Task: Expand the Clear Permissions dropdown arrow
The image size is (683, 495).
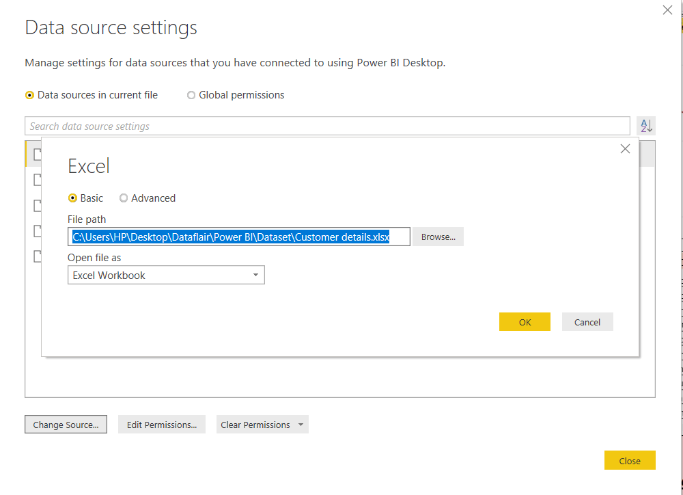Action: 301,424
